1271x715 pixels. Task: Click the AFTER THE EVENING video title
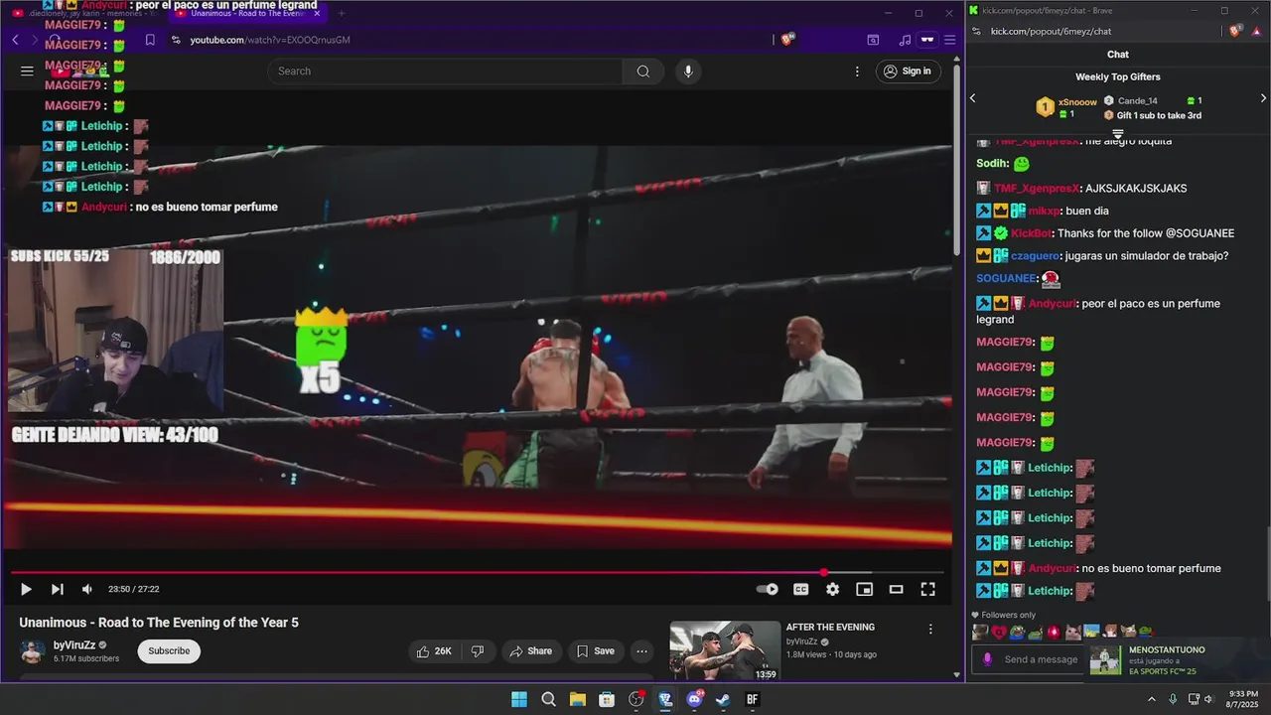point(830,627)
